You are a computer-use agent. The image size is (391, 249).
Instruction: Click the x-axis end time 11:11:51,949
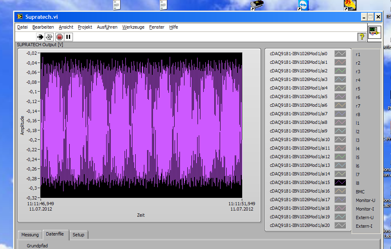click(242, 204)
